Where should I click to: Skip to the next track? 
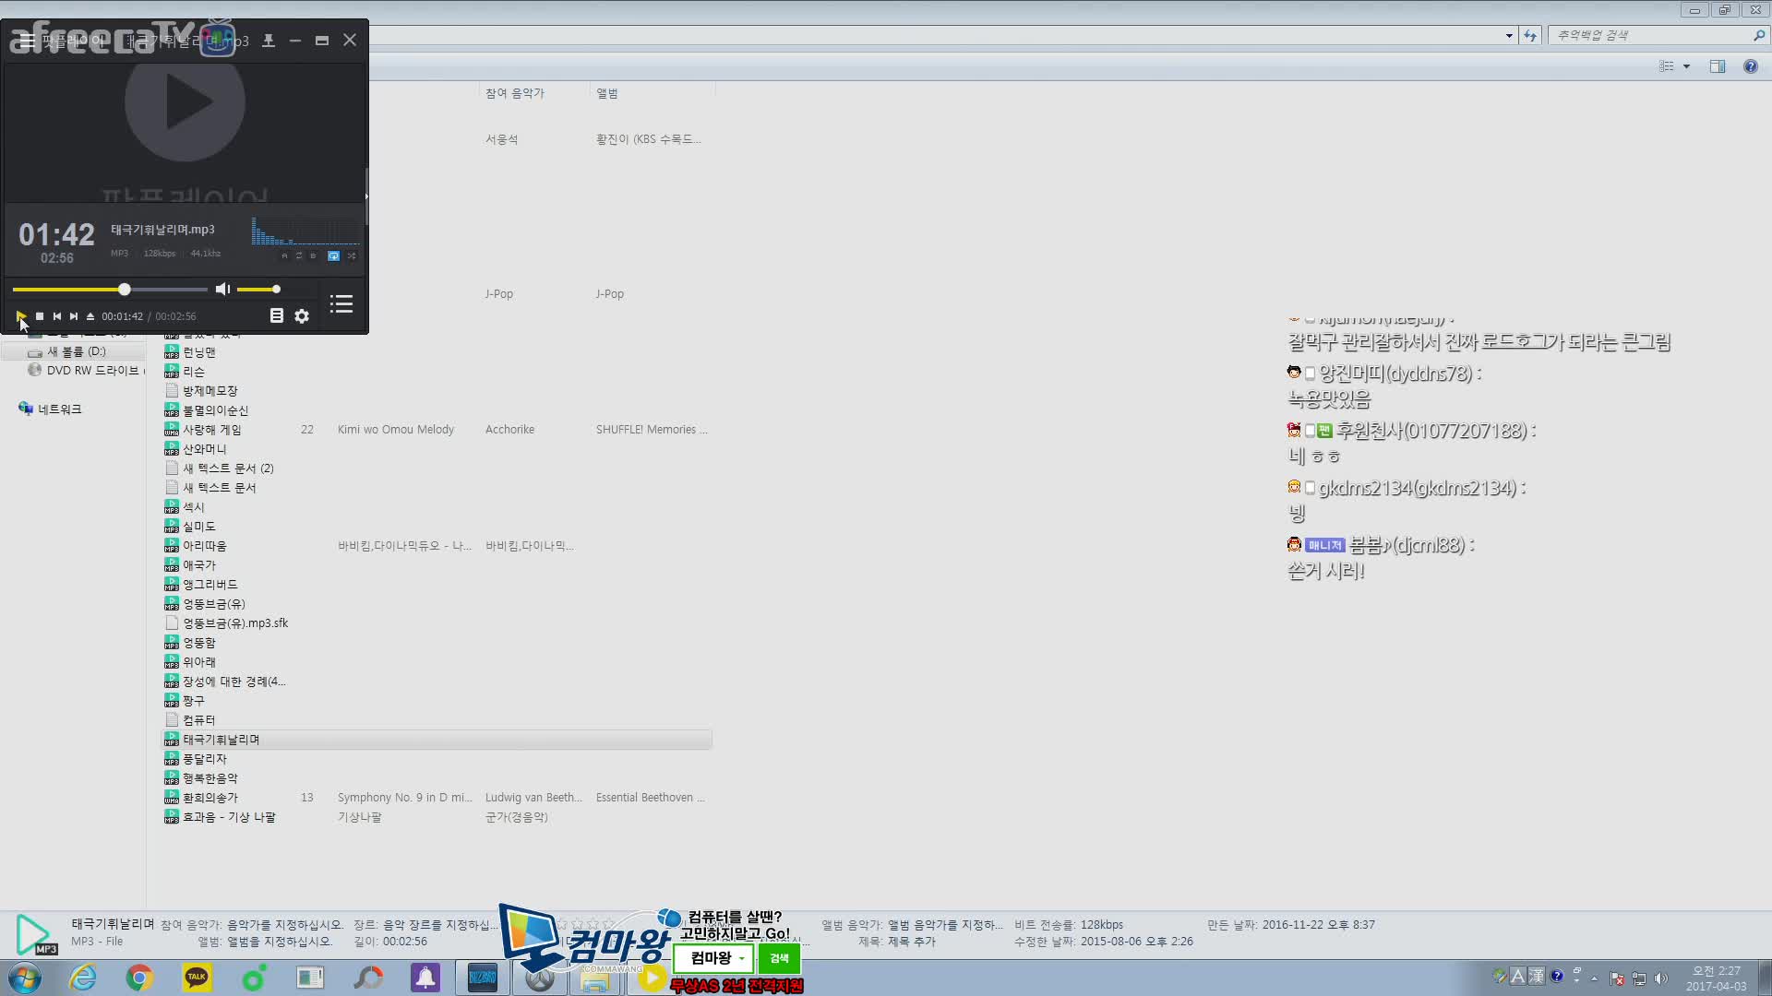[73, 316]
